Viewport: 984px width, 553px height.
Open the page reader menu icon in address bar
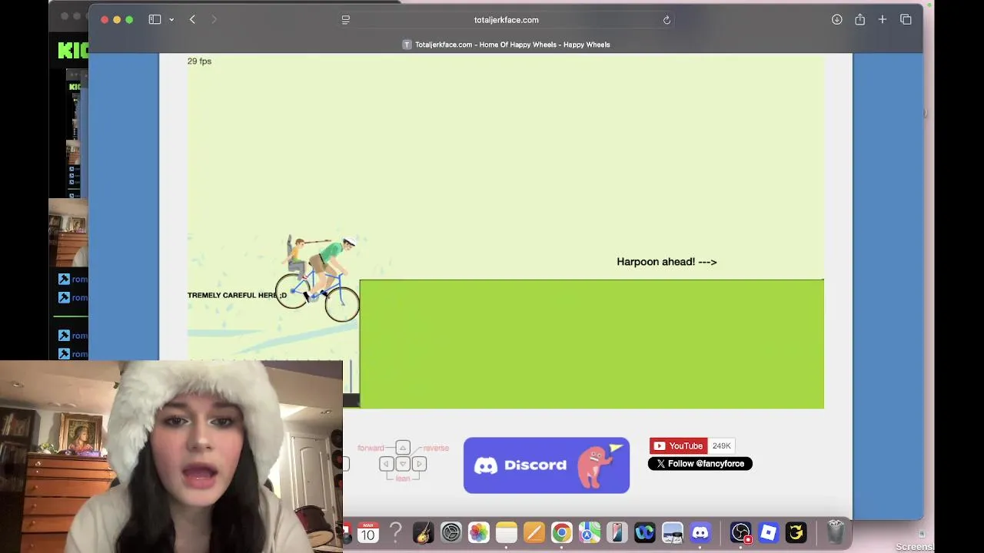pos(346,20)
